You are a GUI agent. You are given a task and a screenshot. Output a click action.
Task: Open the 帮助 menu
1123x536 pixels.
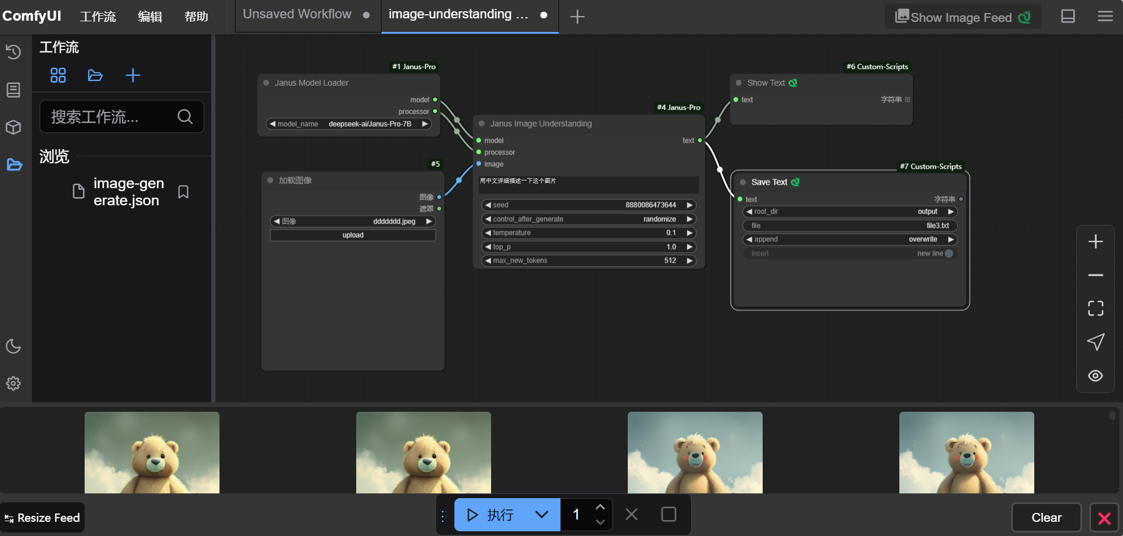pyautogui.click(x=196, y=17)
